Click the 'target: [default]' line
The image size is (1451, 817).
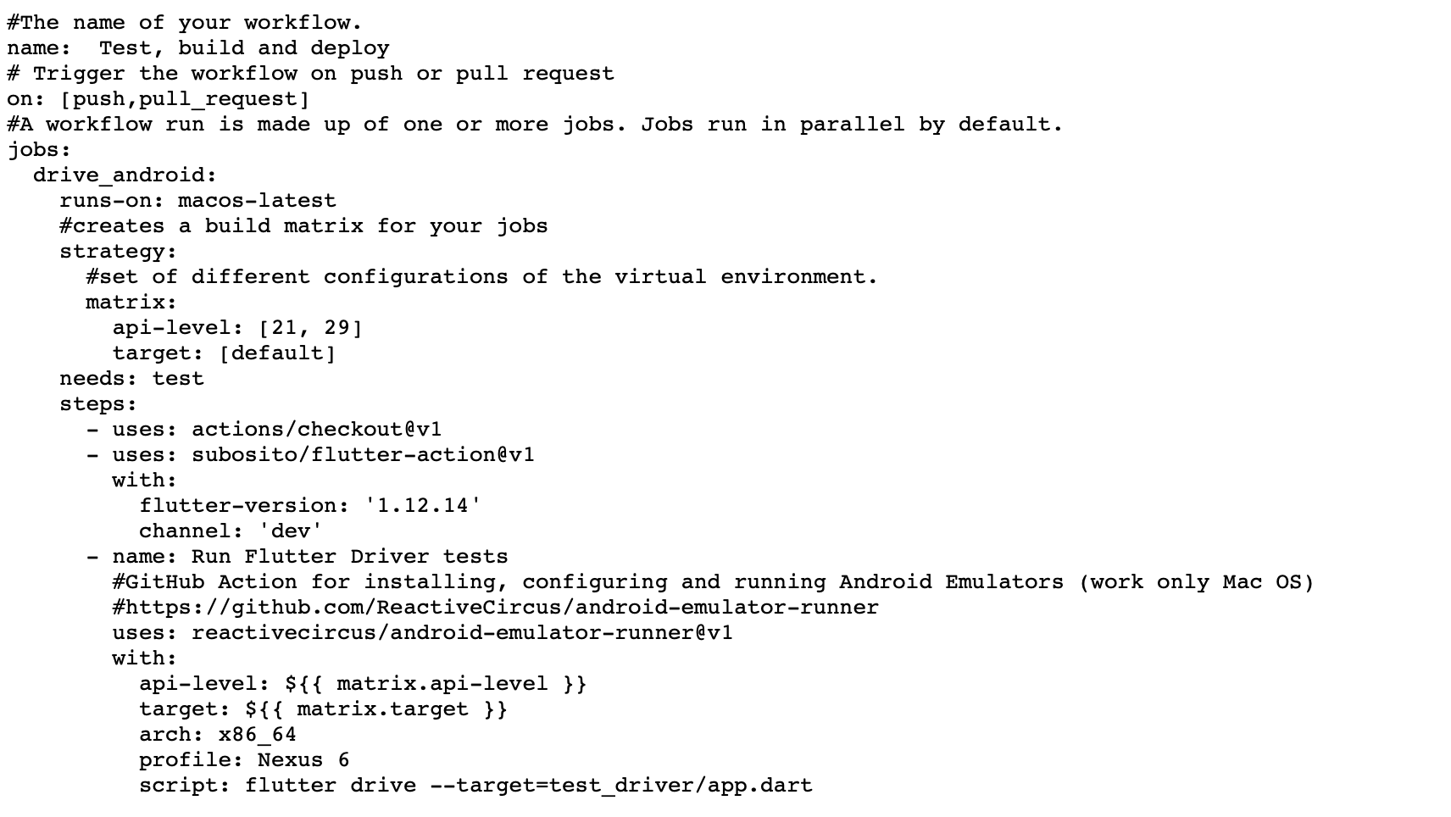point(225,353)
